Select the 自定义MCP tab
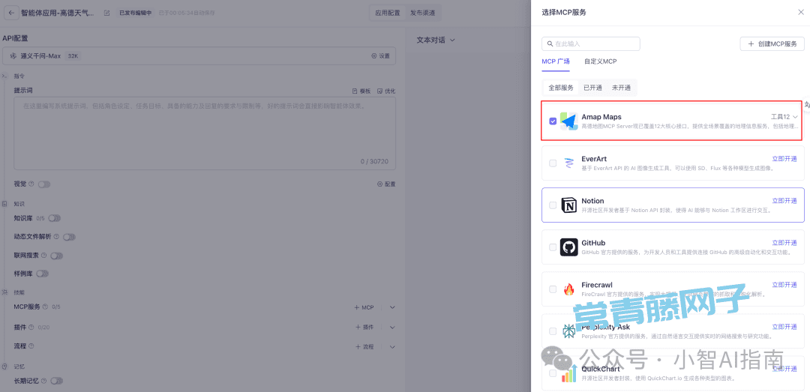Viewport: 810px width, 392px height. [600, 61]
